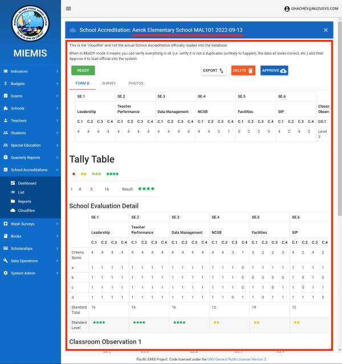This screenshot has width=342, height=364.
Task: Click the Data Operations wrench icon
Action: pyautogui.click(x=6, y=261)
